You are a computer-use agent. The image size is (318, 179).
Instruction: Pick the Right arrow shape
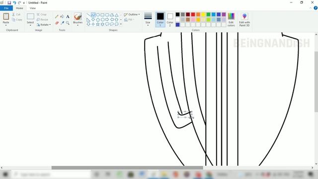click(107, 19)
